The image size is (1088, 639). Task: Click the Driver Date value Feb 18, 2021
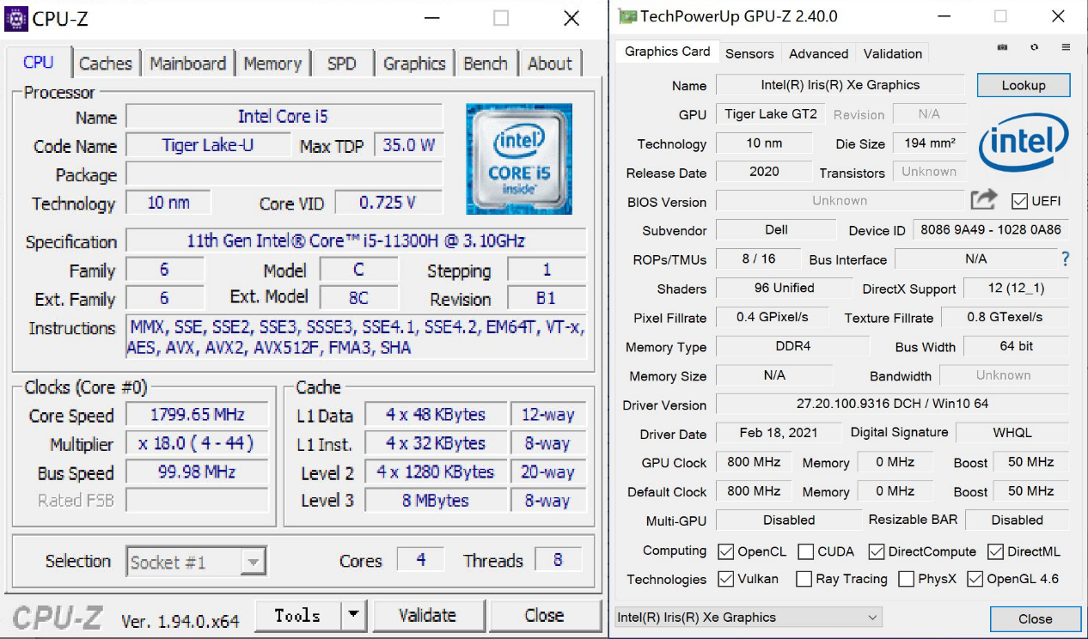[779, 433]
